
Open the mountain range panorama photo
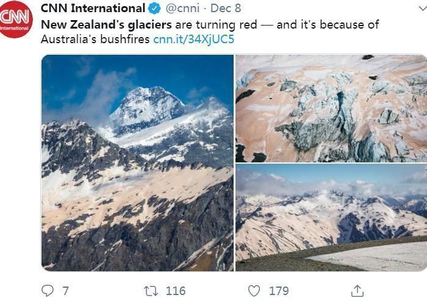(x=331, y=217)
